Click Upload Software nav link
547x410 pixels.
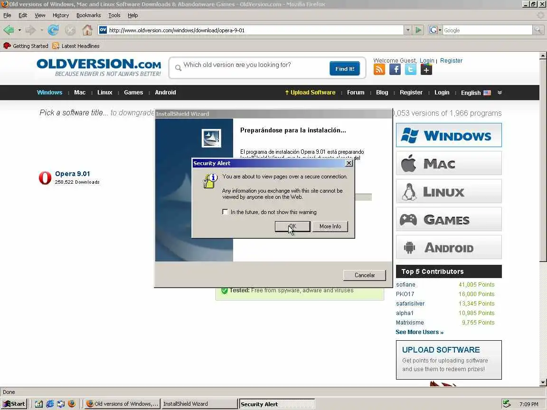[310, 93]
